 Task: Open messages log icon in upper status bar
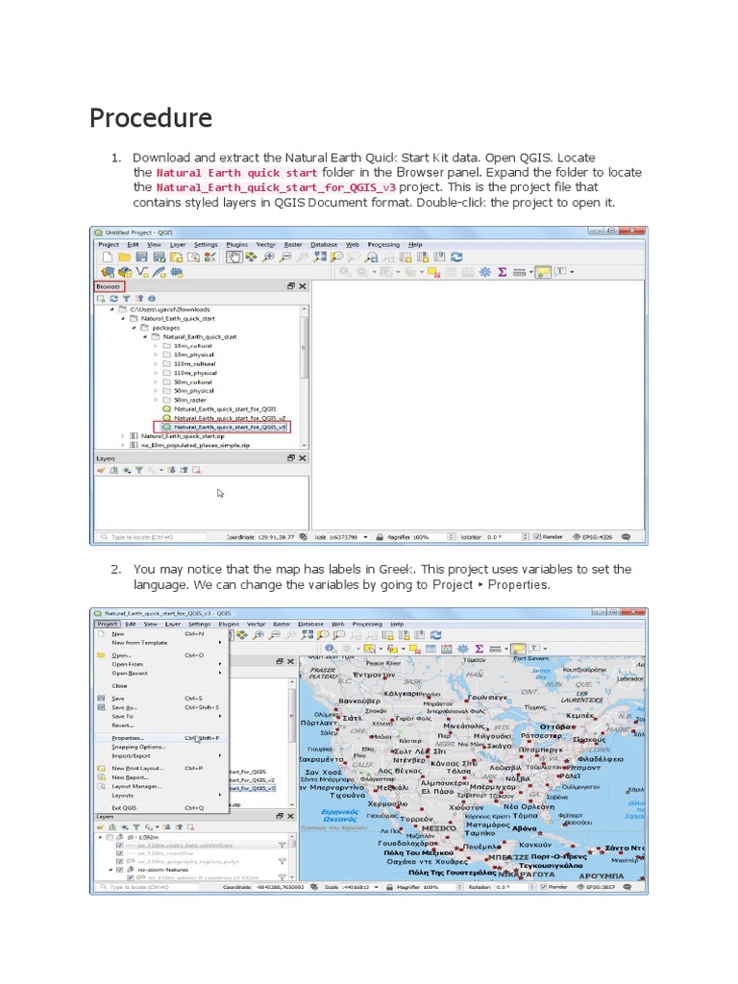(626, 537)
